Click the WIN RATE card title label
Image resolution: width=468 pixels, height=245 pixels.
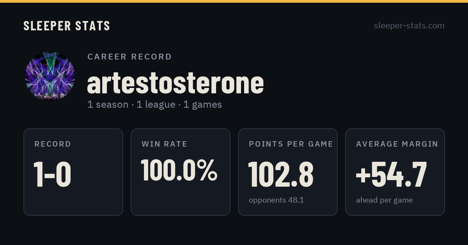(165, 144)
